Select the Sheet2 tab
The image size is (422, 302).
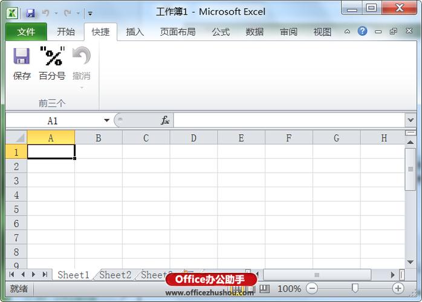(x=115, y=275)
